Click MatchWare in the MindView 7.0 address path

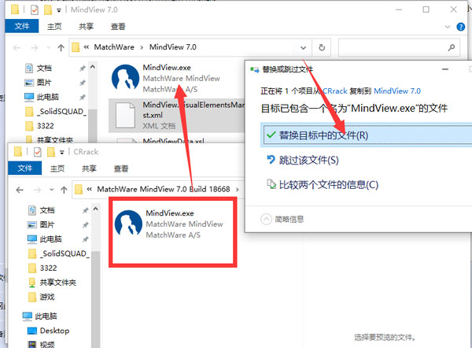click(x=114, y=47)
